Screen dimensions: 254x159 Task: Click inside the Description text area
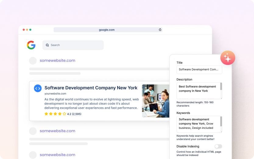(x=198, y=91)
